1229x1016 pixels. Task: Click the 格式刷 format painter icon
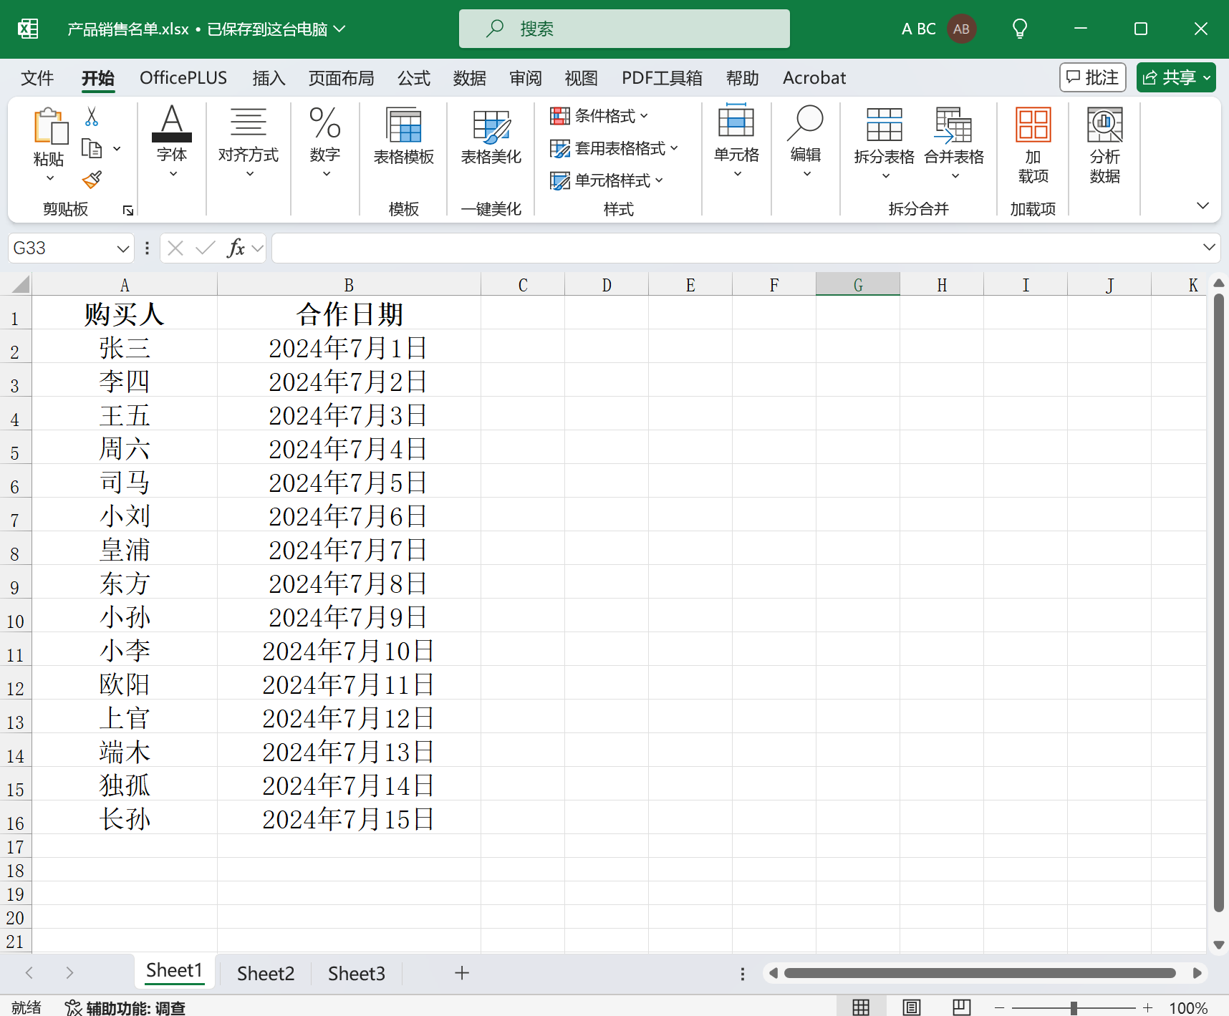(92, 180)
